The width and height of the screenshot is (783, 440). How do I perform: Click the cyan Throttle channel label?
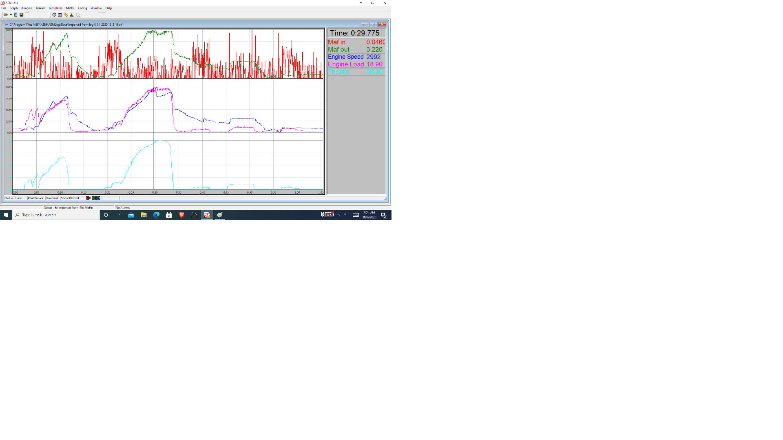(338, 72)
